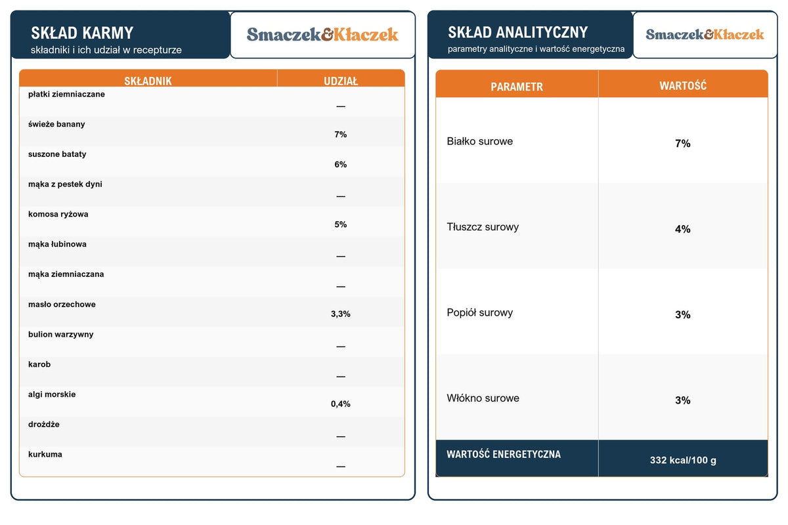Screen dimensions: 788x525
Task: Click the dash share value for kurkuma
Action: pos(341,466)
